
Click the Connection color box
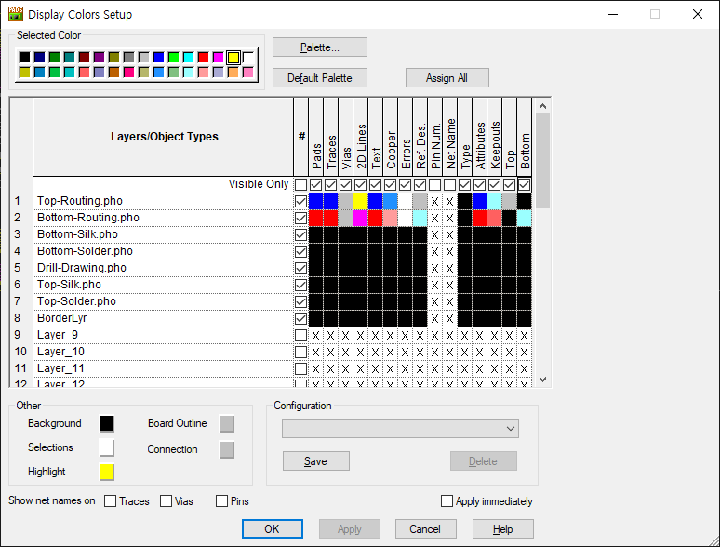227,450
